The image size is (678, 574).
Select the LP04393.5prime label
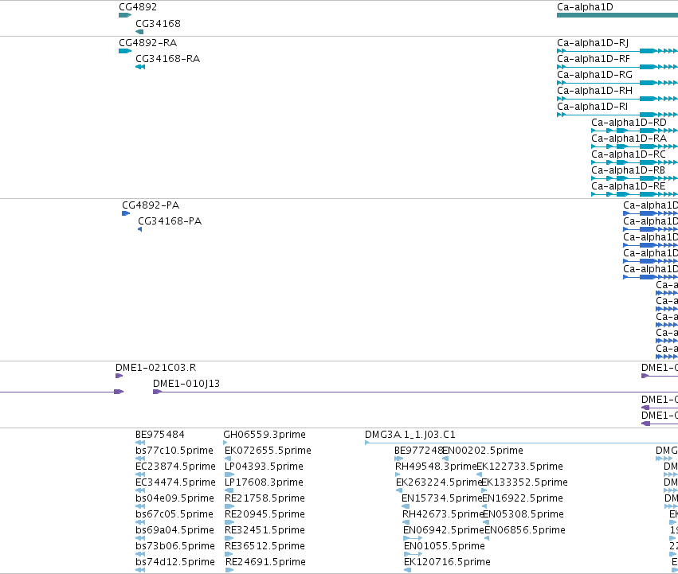click(265, 467)
